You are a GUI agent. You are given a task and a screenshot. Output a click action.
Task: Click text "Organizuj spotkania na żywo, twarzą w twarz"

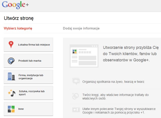click(x=113, y=82)
